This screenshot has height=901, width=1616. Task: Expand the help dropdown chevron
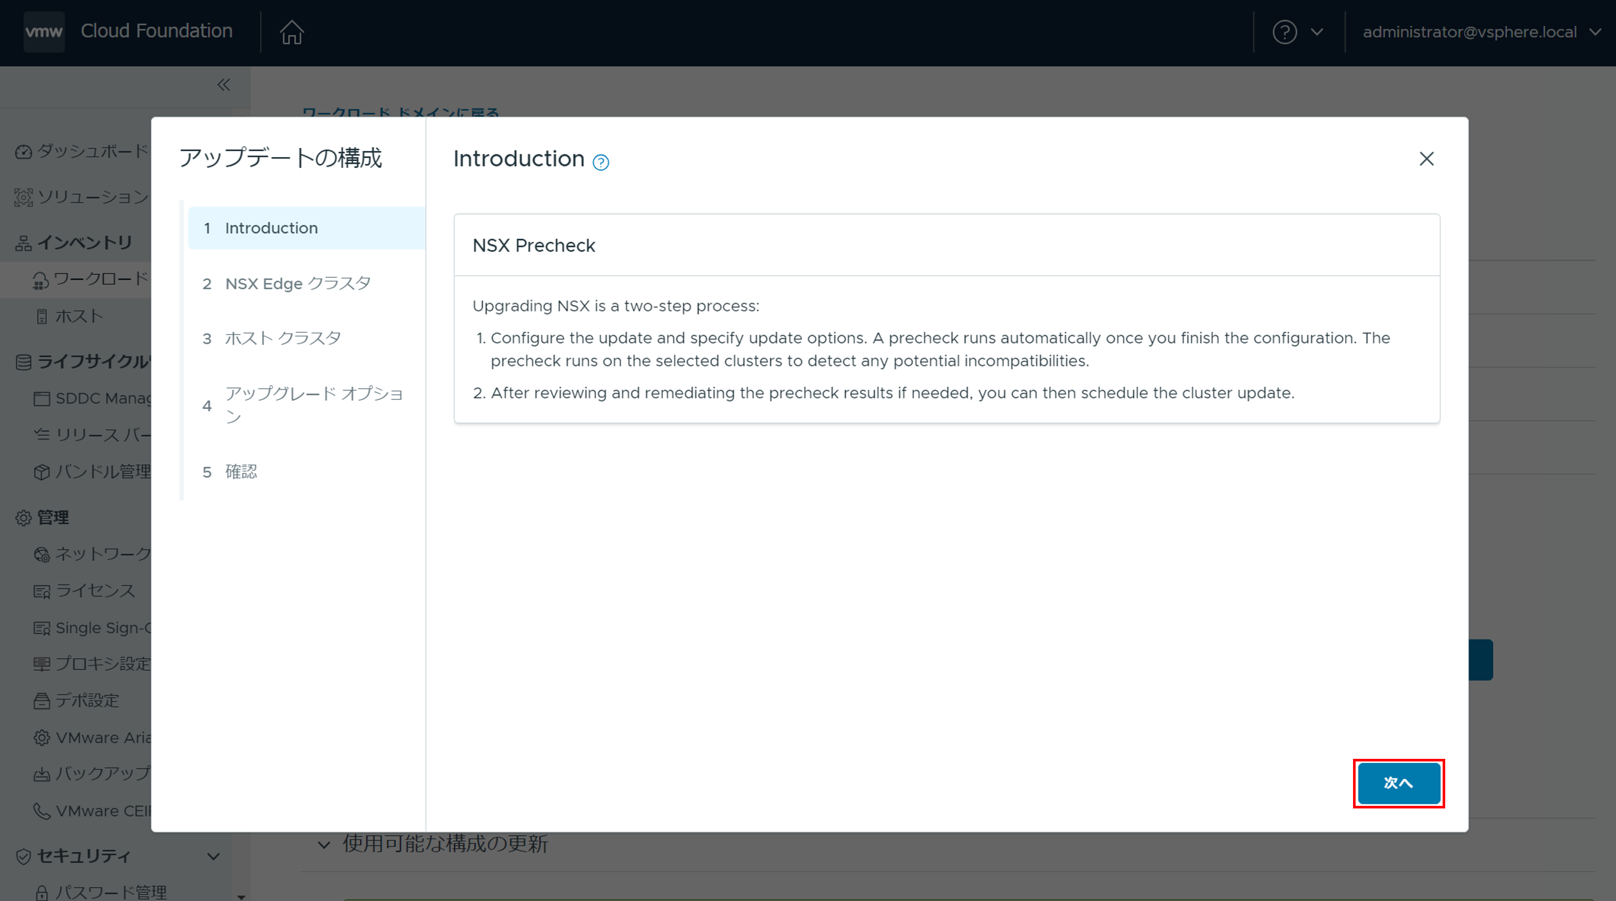(x=1317, y=32)
